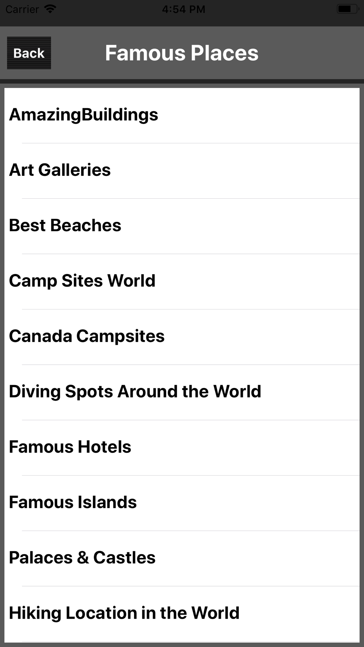Click empty right side of Famous Hotels row
The image size is (364, 647).
tap(246, 447)
